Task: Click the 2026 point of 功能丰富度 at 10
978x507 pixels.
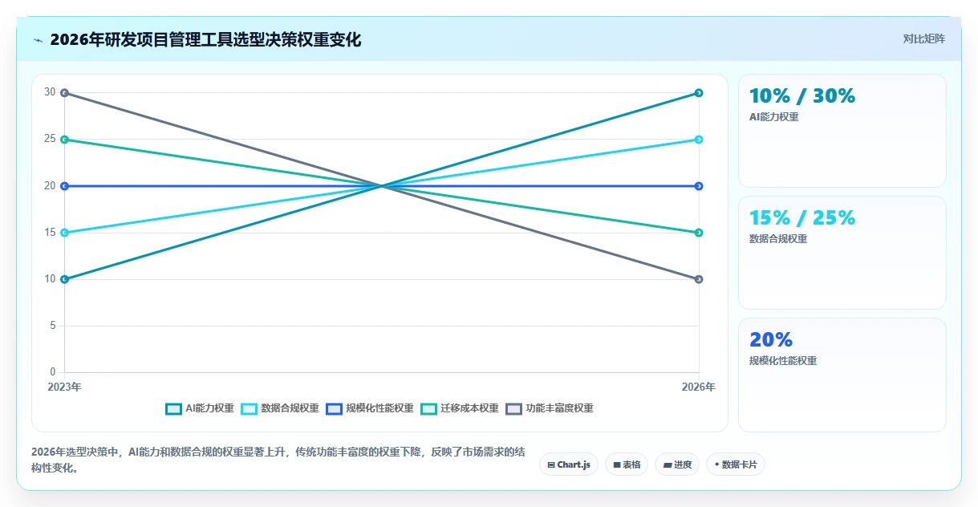Action: 699,279
